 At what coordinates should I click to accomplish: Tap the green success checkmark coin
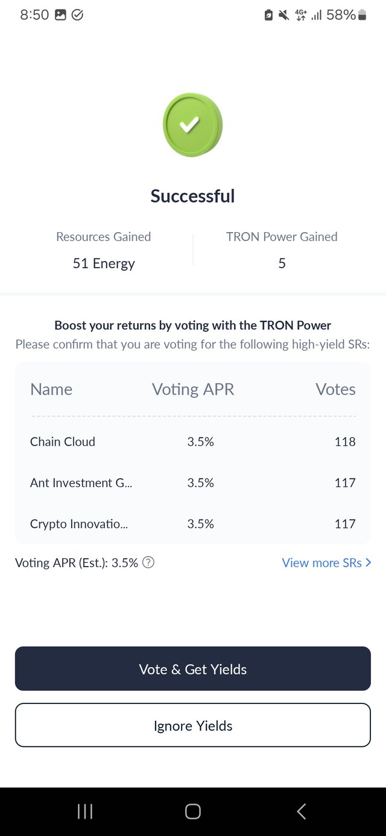click(192, 125)
